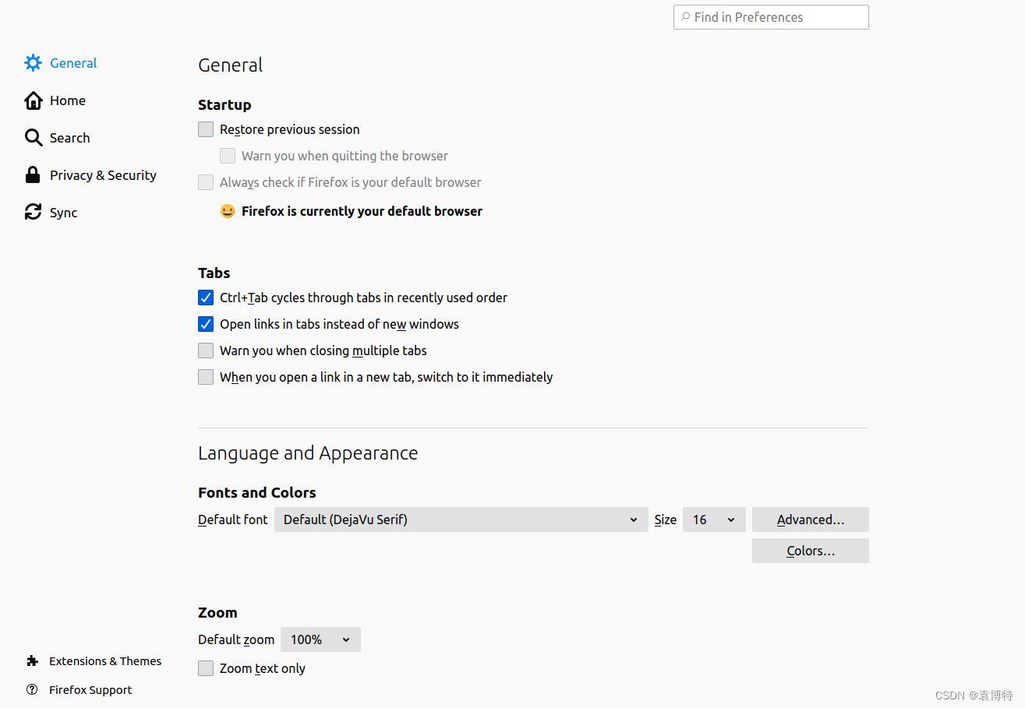Viewport: 1025px width, 708px height.
Task: Click the Tabs section heading
Action: [214, 273]
